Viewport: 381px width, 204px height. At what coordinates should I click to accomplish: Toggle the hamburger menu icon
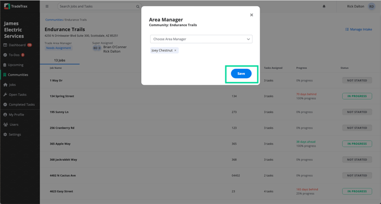47,6
